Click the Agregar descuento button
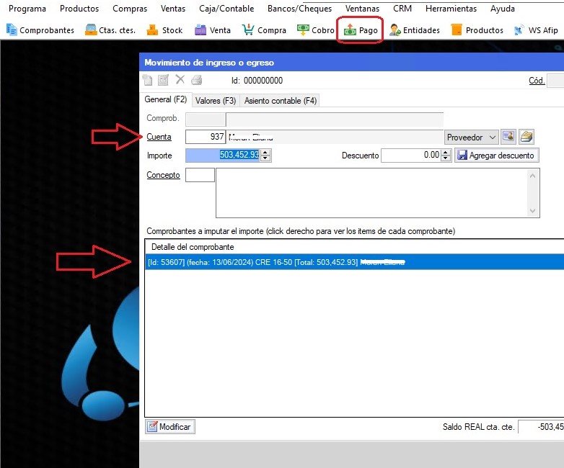The height and width of the screenshot is (468, 564). click(496, 155)
